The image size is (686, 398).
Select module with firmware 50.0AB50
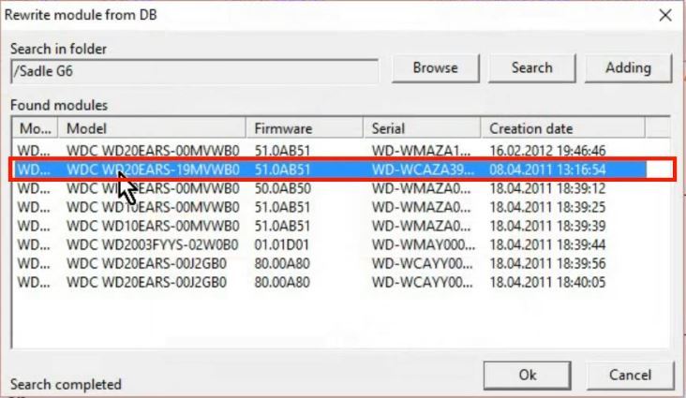pos(281,187)
